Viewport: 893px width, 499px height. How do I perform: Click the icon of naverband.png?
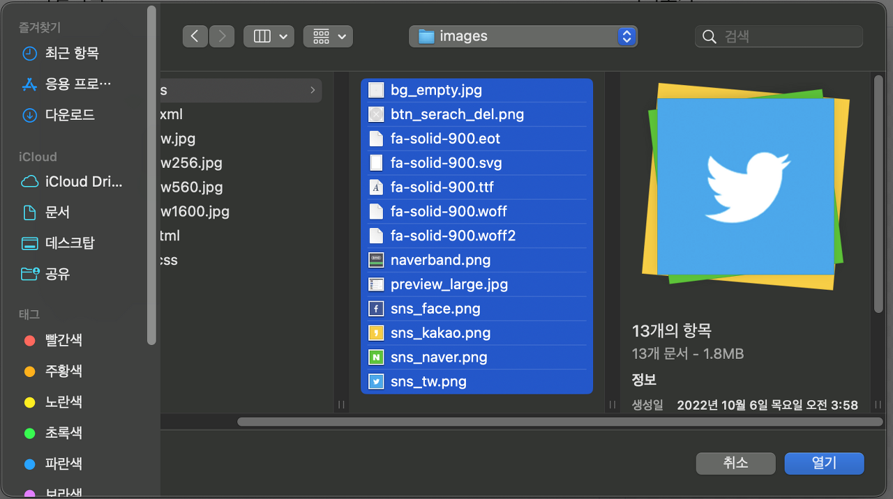pyautogui.click(x=376, y=260)
